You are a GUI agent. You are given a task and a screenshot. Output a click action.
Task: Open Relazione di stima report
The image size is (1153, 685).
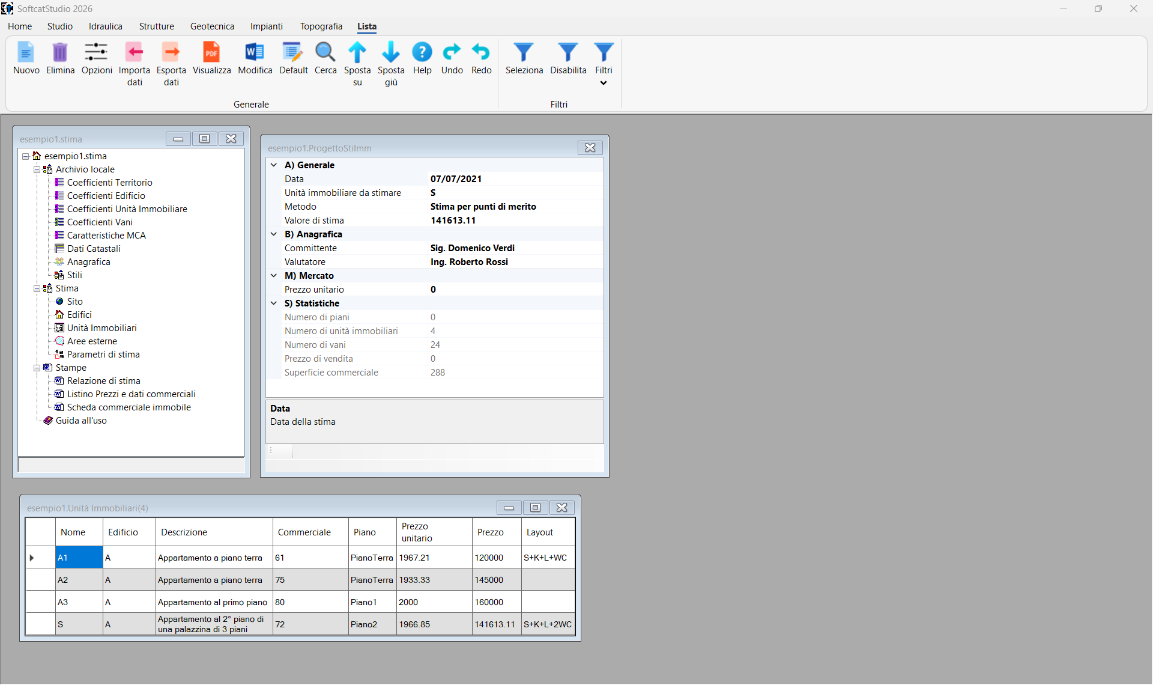coord(103,381)
